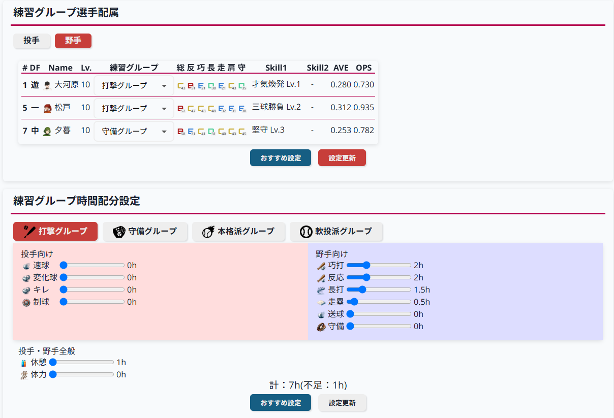Click upper おすすめ設定 button for player assignment
This screenshot has height=418, width=614.
[x=281, y=158]
